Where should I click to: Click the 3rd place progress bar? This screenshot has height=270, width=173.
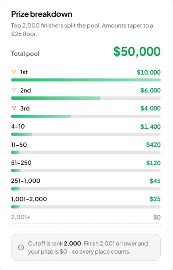pyautogui.click(x=86, y=116)
